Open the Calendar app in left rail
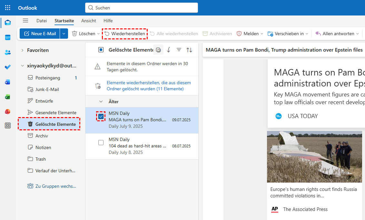 point(8,37)
